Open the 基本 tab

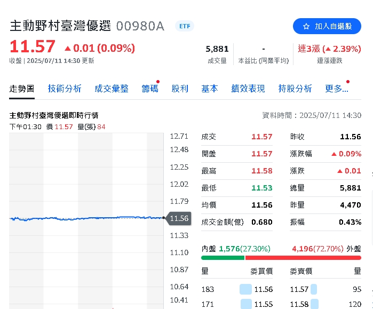click(210, 89)
